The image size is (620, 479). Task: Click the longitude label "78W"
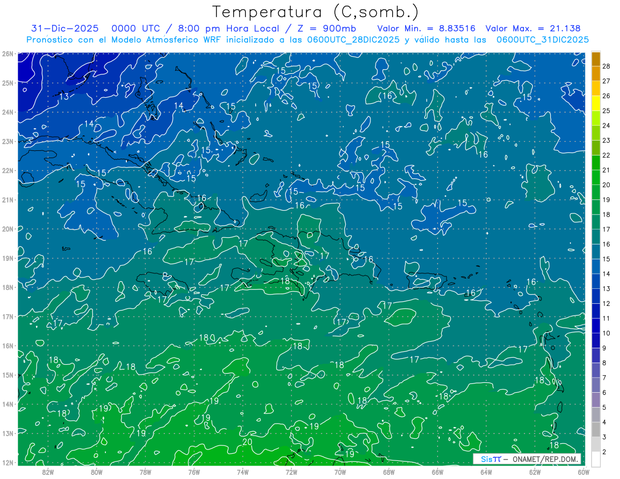click(145, 471)
